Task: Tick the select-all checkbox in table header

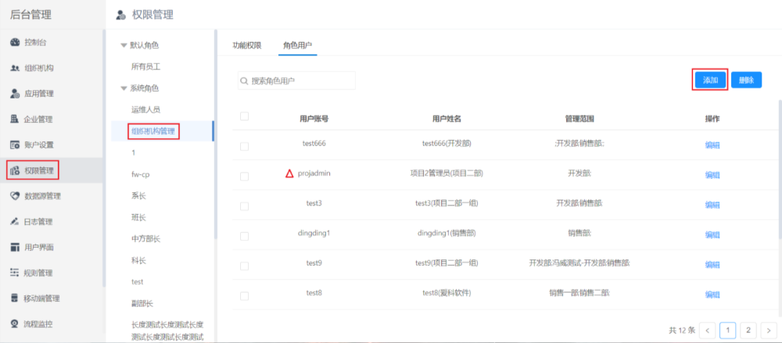Action: (x=245, y=116)
